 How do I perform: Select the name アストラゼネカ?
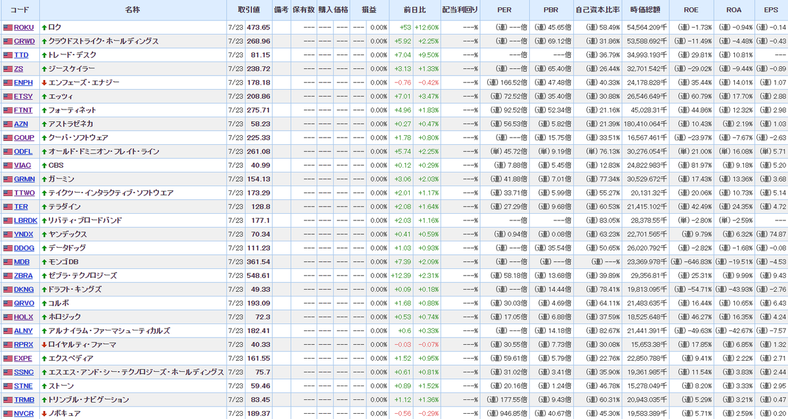tap(71, 124)
